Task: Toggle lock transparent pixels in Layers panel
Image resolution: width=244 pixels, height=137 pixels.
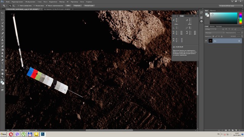Action: tap(213, 37)
